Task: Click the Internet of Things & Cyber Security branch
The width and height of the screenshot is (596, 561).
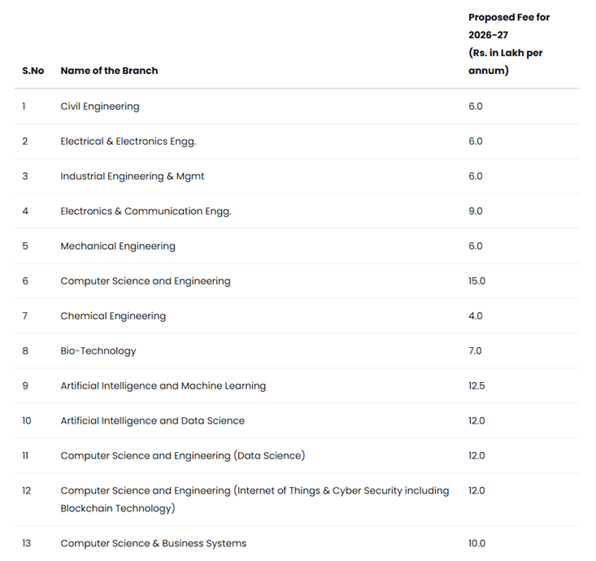Action: (254, 491)
